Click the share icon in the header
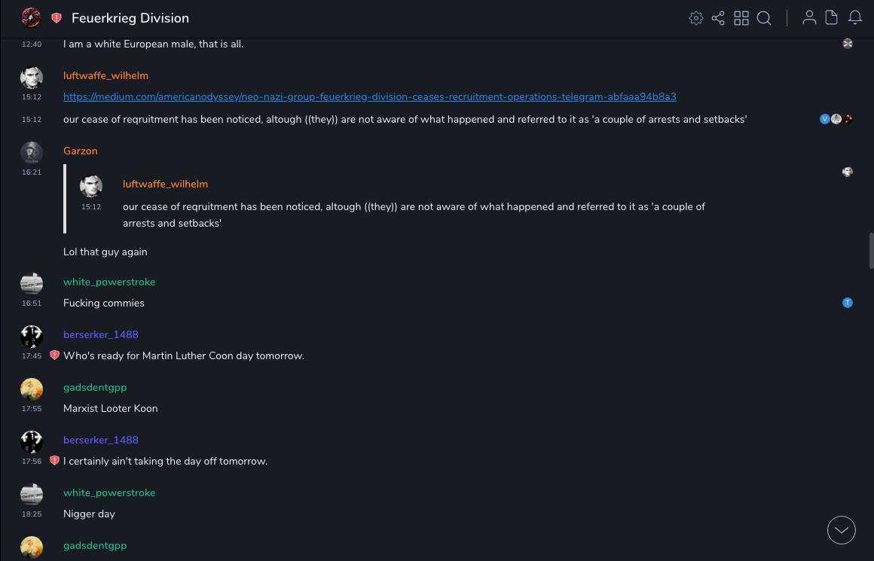 (718, 18)
